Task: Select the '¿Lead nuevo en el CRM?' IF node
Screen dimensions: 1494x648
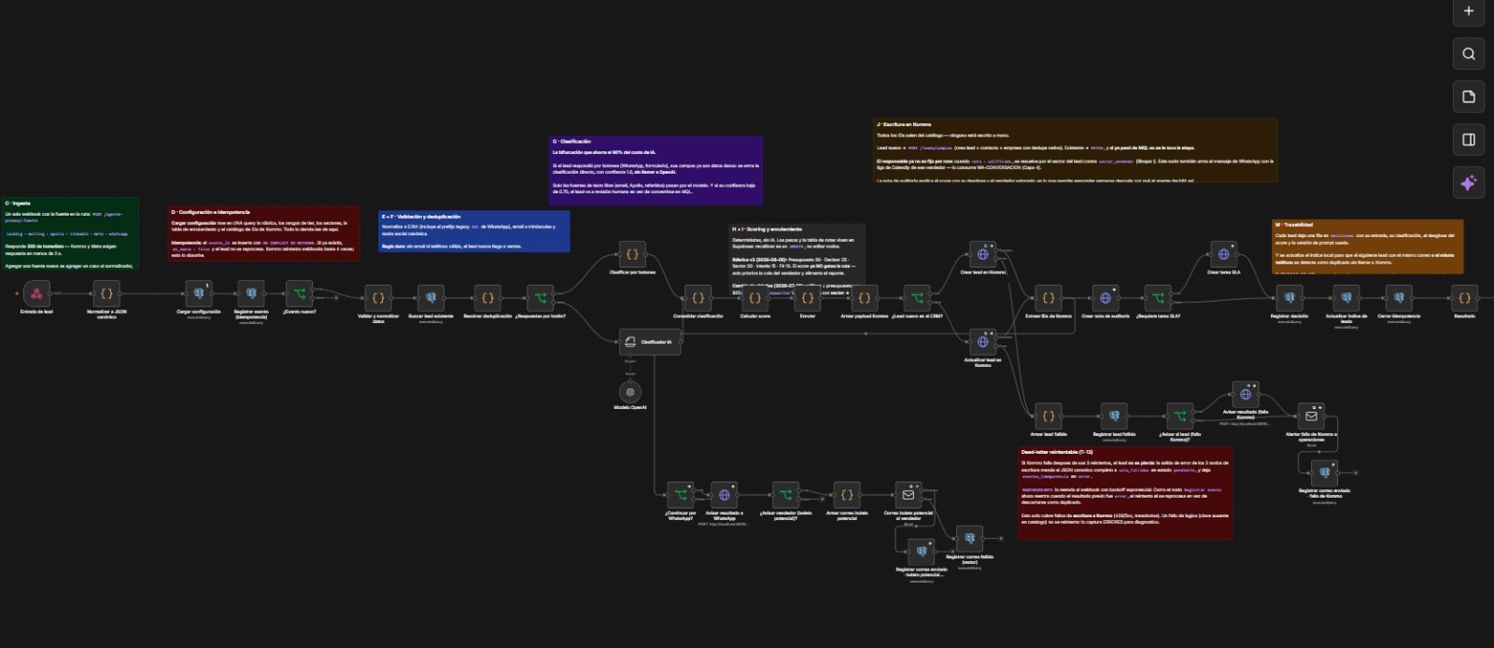Action: [x=917, y=298]
